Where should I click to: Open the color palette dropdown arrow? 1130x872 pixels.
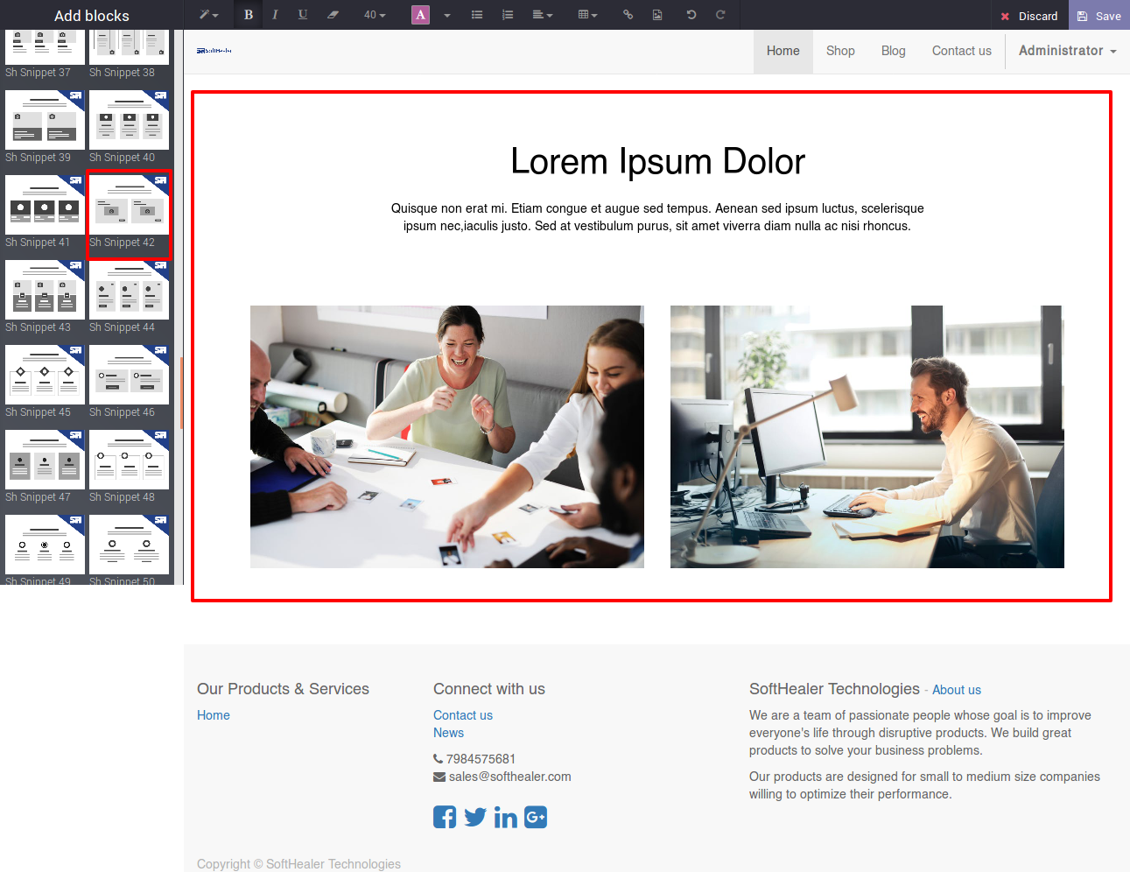(x=447, y=15)
